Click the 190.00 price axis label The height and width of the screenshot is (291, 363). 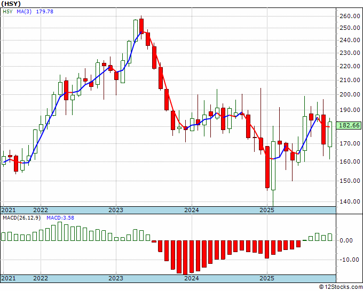[350, 110]
